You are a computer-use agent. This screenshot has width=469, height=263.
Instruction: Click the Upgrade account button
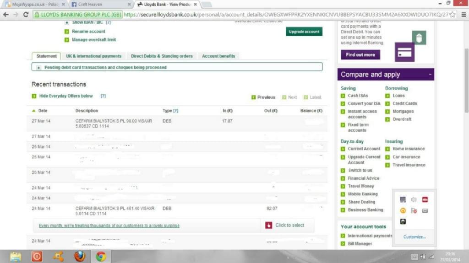point(304,32)
